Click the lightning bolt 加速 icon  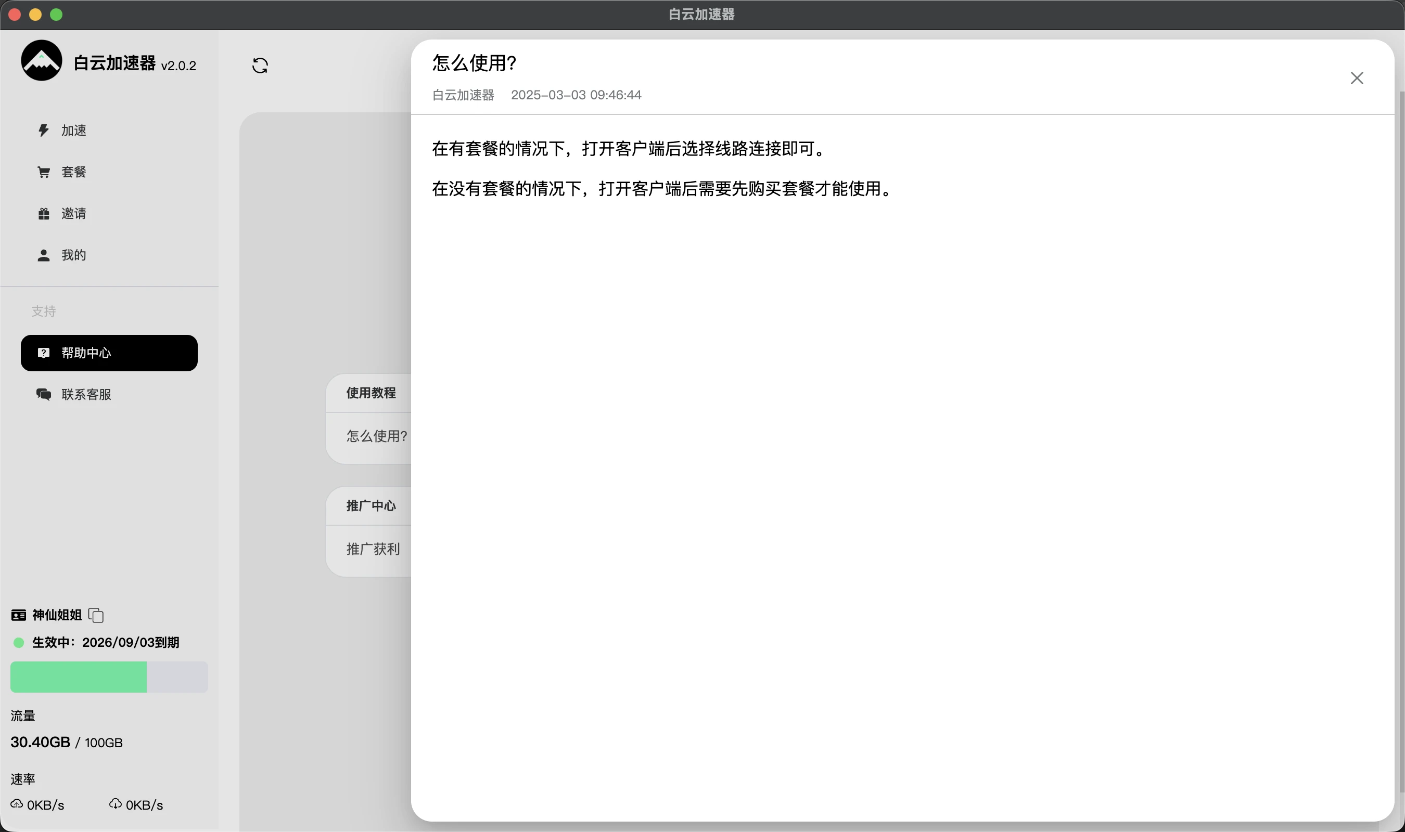(x=44, y=130)
